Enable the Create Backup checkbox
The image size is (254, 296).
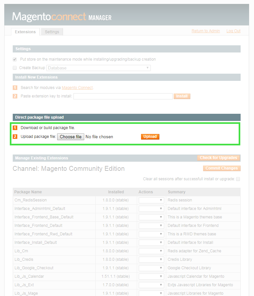coord(15,68)
